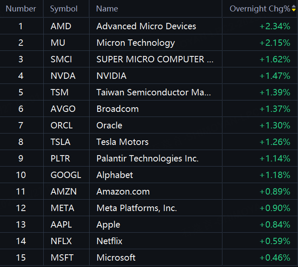This screenshot has width=298, height=267.
Task: Click the Symbol column header
Action: coord(64,8)
